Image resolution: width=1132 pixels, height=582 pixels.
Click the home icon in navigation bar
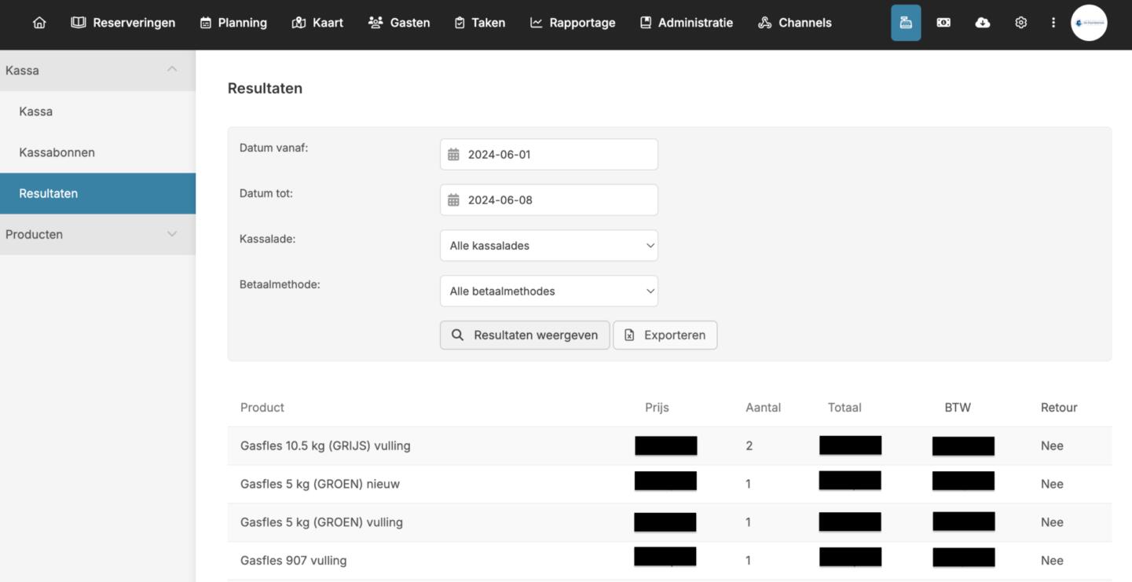pos(39,23)
